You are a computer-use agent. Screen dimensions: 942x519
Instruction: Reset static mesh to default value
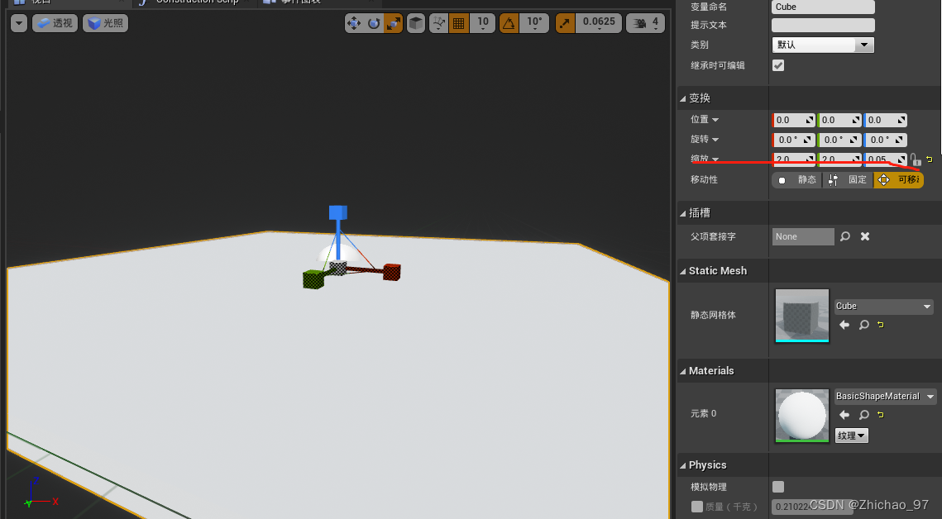tap(881, 325)
